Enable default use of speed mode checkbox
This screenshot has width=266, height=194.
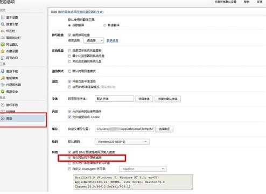[x=69, y=71]
